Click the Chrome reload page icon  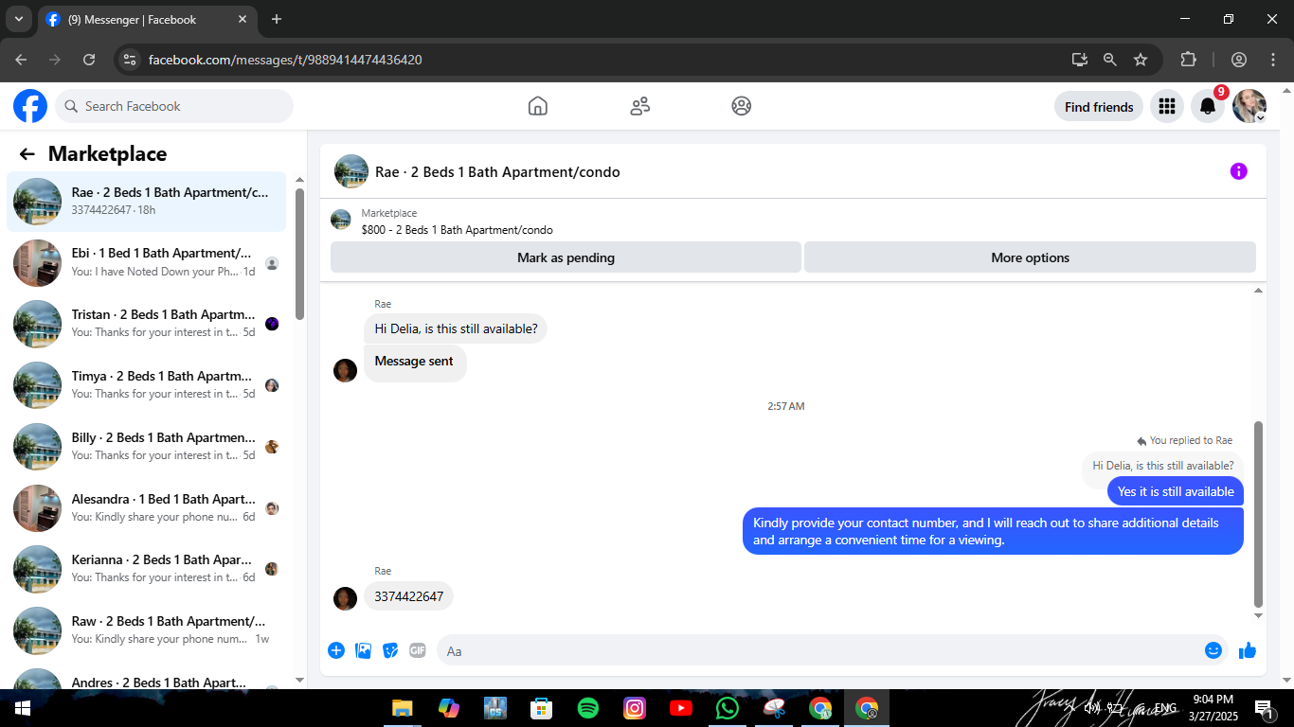coord(89,60)
